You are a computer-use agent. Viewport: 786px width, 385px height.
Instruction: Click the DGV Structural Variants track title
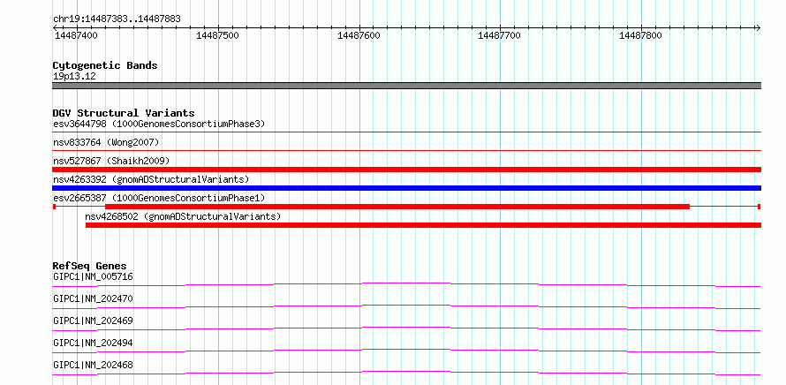click(124, 113)
